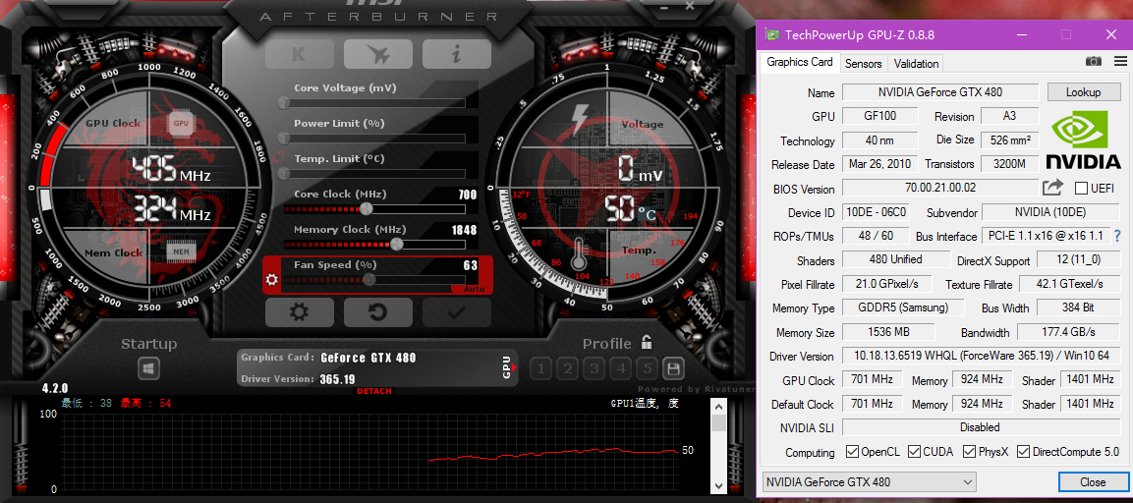This screenshot has width=1133, height=503.
Task: Click the link icon beside Temp. Limit
Action: coord(280,157)
